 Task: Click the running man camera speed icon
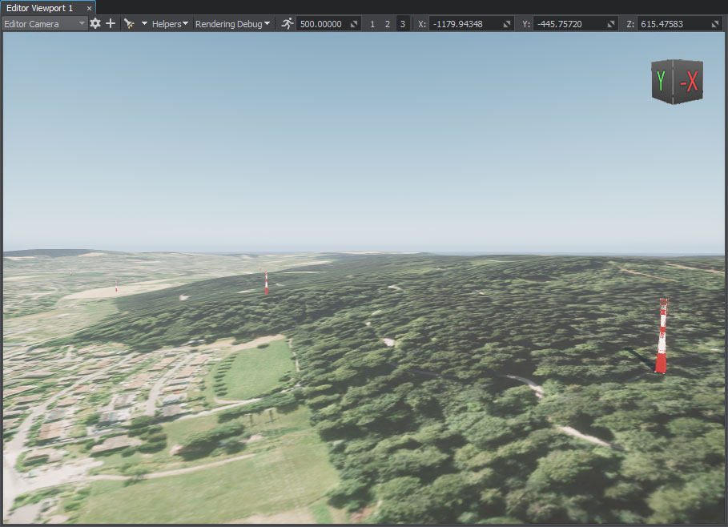[288, 24]
